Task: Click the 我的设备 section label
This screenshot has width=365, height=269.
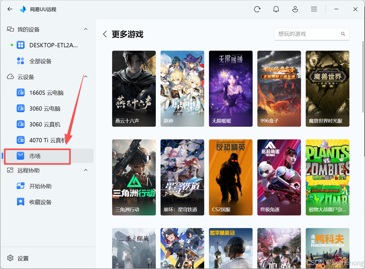Action: point(29,29)
